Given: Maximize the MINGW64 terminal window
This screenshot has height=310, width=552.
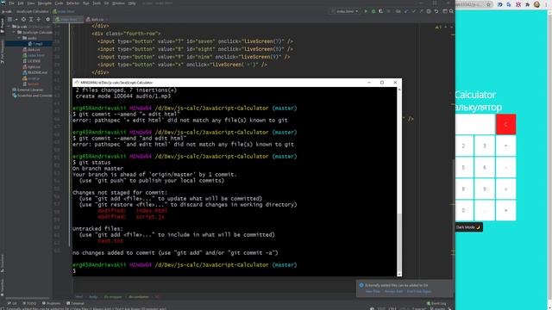Looking at the screenshot, I should pos(382,83).
